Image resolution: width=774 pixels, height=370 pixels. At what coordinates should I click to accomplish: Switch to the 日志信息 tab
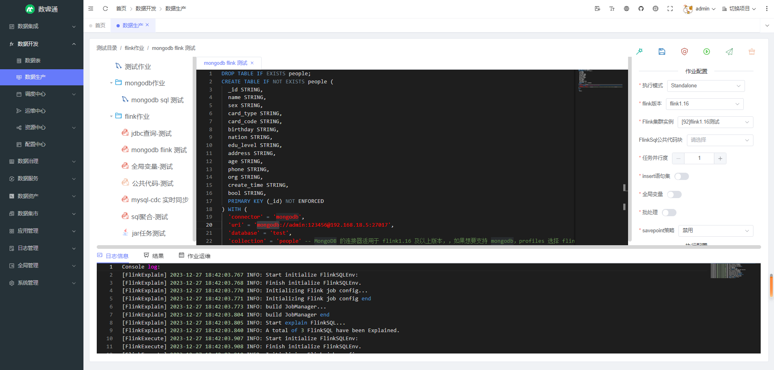click(x=113, y=256)
